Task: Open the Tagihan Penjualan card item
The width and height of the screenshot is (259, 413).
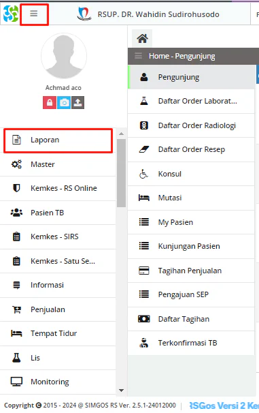Action: (x=191, y=271)
